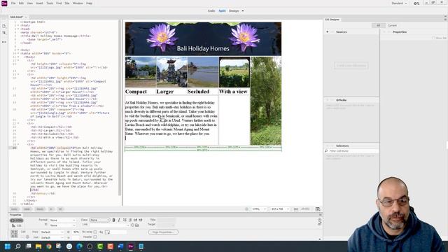Apply Bold formatting

(x=113, y=220)
